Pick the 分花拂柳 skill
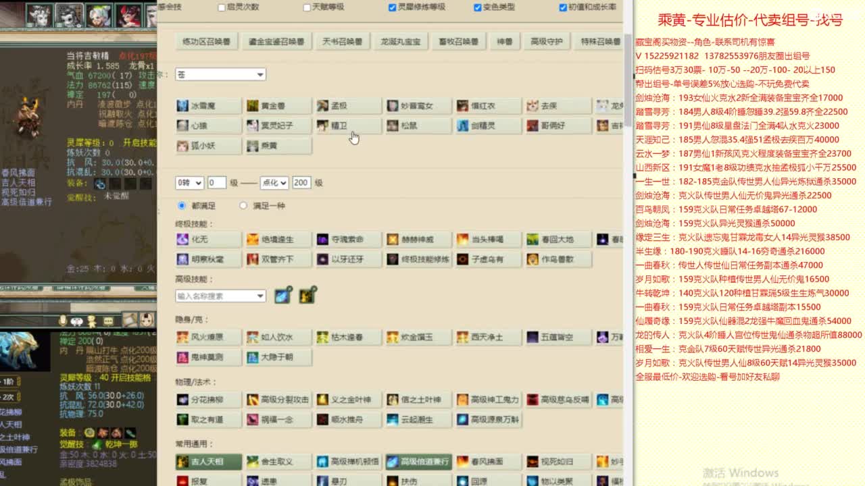The image size is (865, 486). click(208, 400)
